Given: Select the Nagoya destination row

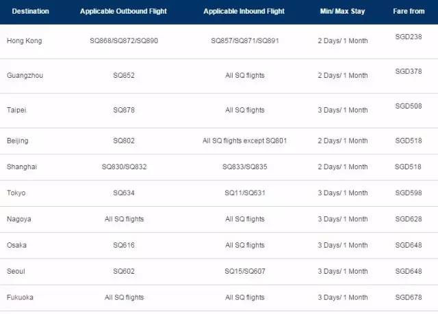Looking at the screenshot, I should pyautogui.click(x=18, y=219).
